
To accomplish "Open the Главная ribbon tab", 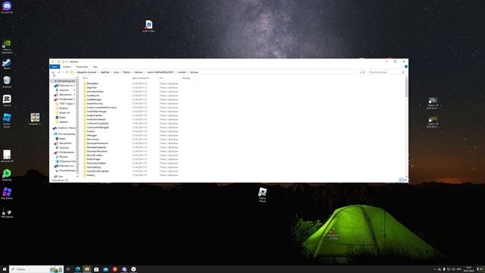I will pyautogui.click(x=67, y=67).
